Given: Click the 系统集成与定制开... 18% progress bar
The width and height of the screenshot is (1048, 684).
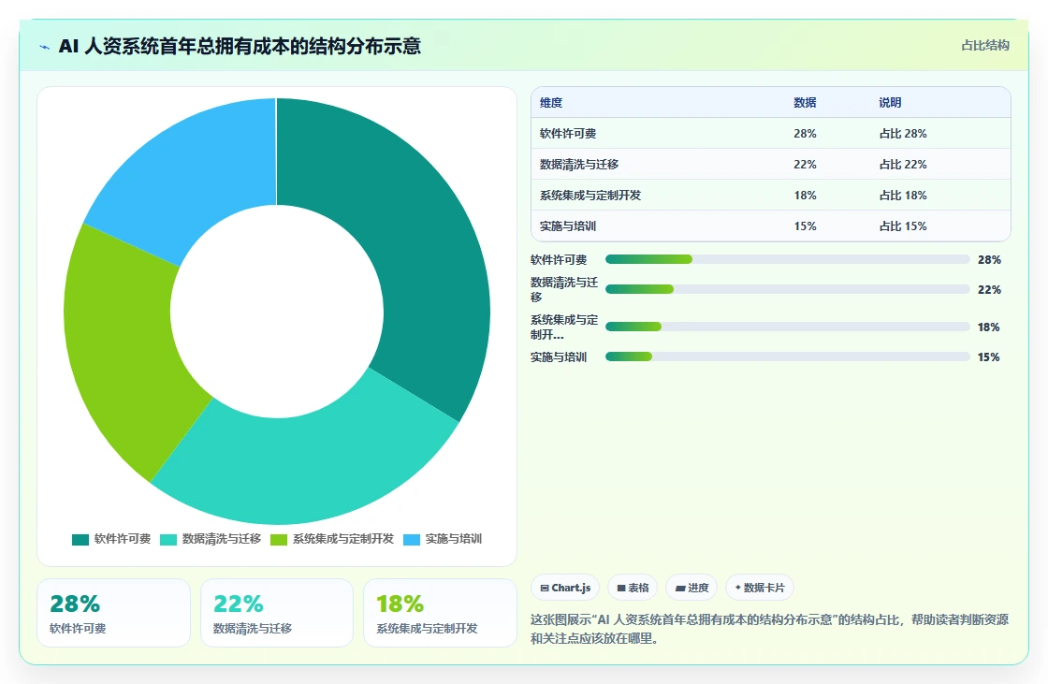Looking at the screenshot, I should (x=787, y=327).
